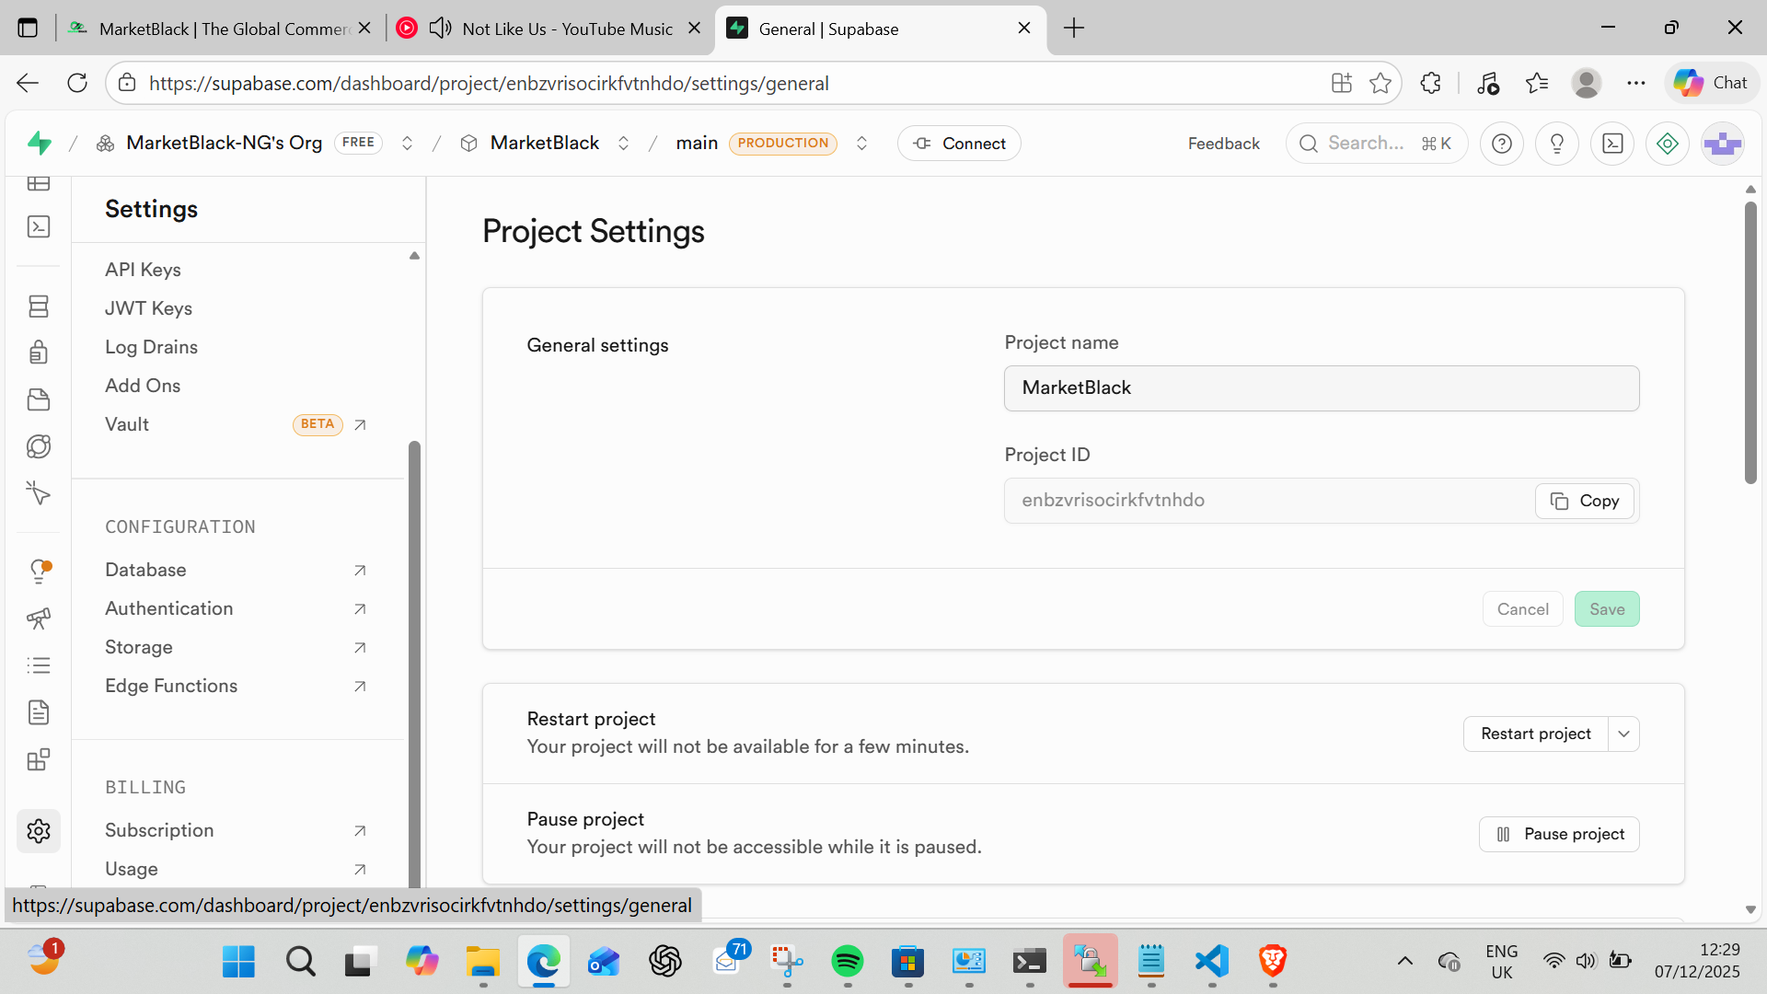Select API Keys in settings menu
Viewport: 1767px width, 994px height.
(x=143, y=270)
